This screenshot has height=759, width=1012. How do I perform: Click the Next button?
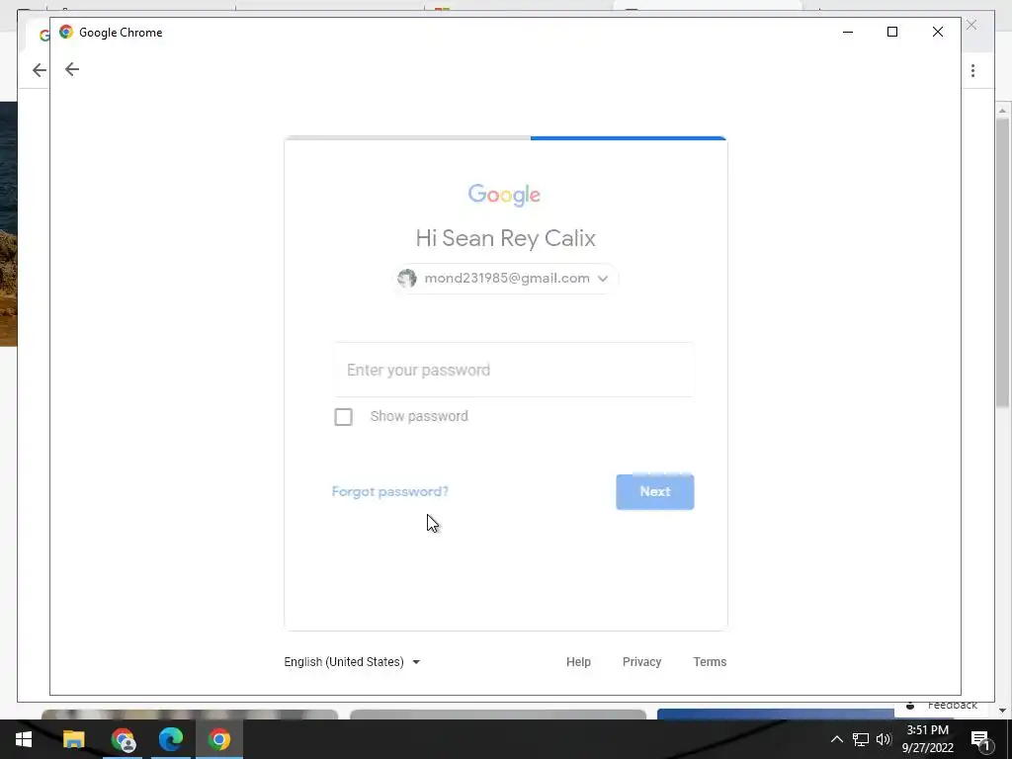point(655,492)
